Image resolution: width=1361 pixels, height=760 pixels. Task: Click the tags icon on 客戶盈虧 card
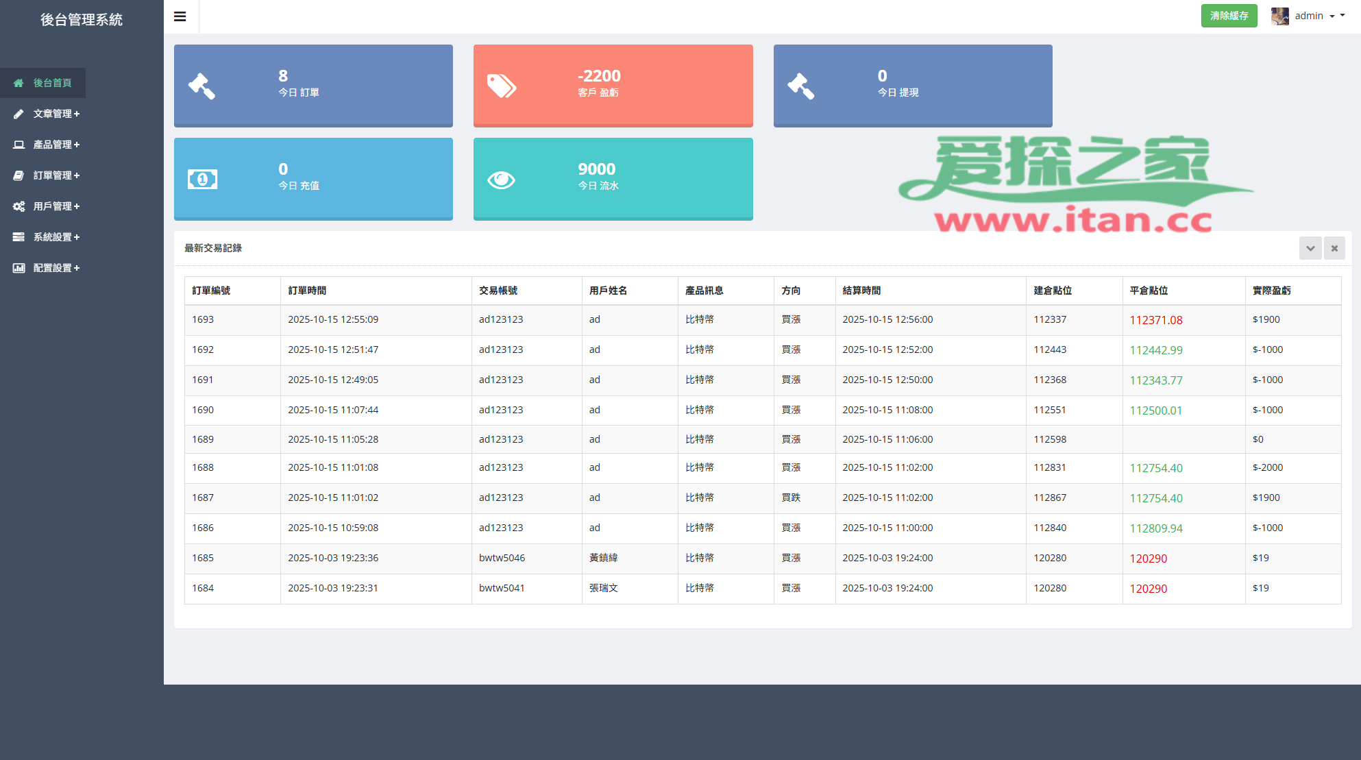[501, 86]
